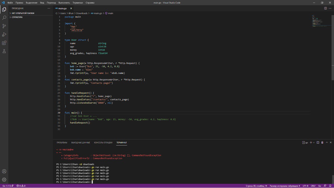This screenshot has width=334, height=188.
Task: Split the editor to the right
Action: tap(325, 8)
